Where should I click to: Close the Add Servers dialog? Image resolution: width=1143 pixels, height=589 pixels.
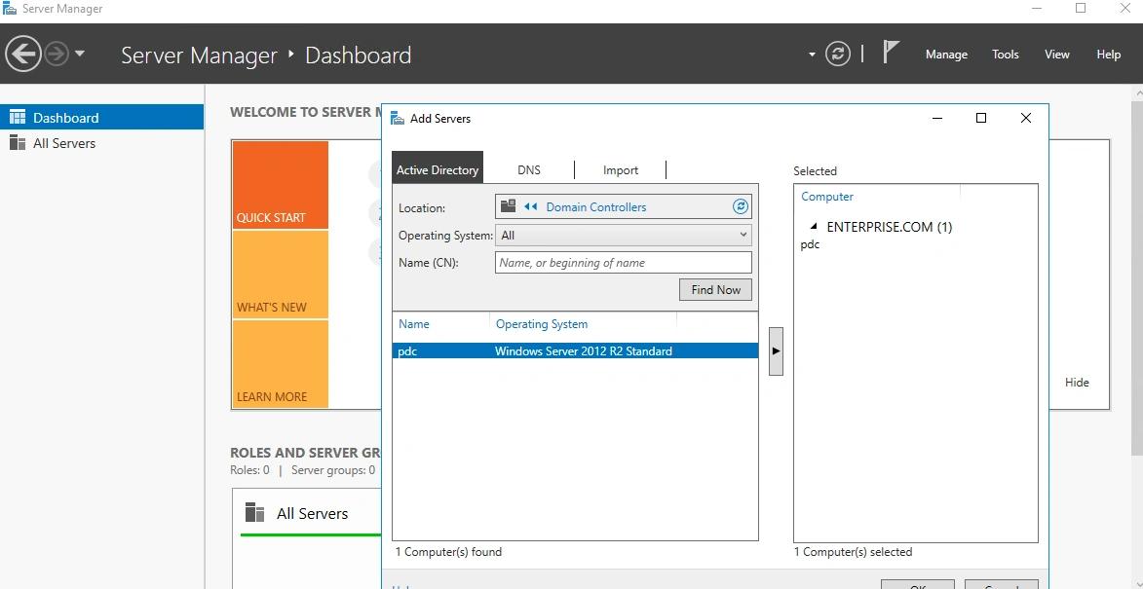point(1026,118)
